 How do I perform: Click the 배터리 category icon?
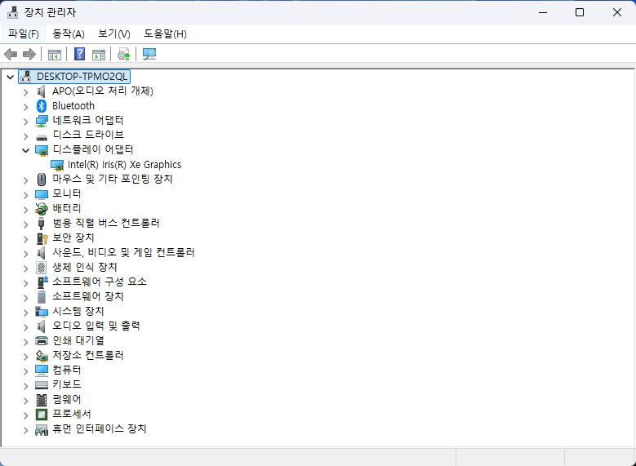click(42, 208)
